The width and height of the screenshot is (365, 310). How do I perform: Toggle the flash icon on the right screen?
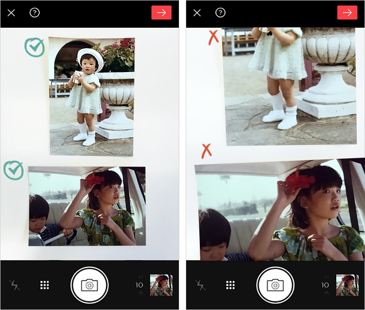click(x=200, y=285)
